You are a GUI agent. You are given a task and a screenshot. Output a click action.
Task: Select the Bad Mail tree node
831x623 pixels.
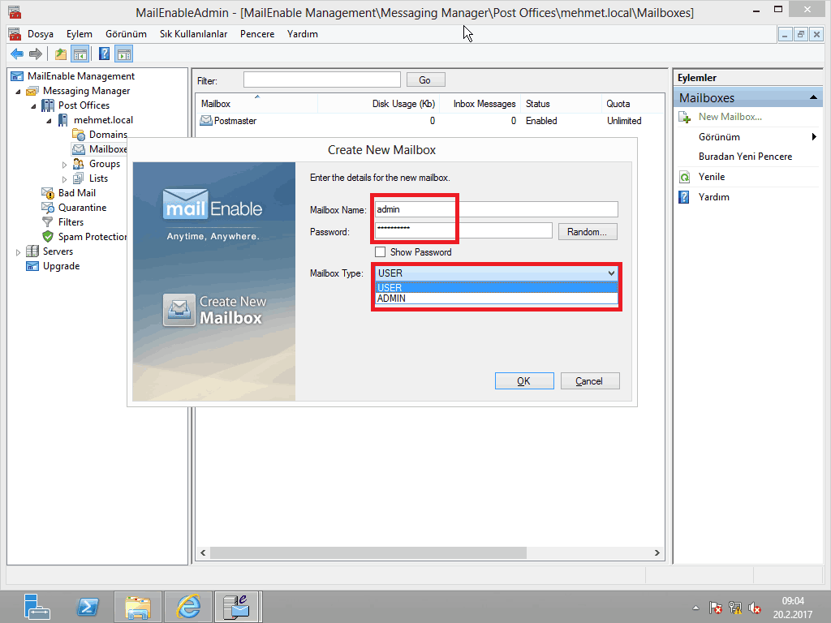76,193
